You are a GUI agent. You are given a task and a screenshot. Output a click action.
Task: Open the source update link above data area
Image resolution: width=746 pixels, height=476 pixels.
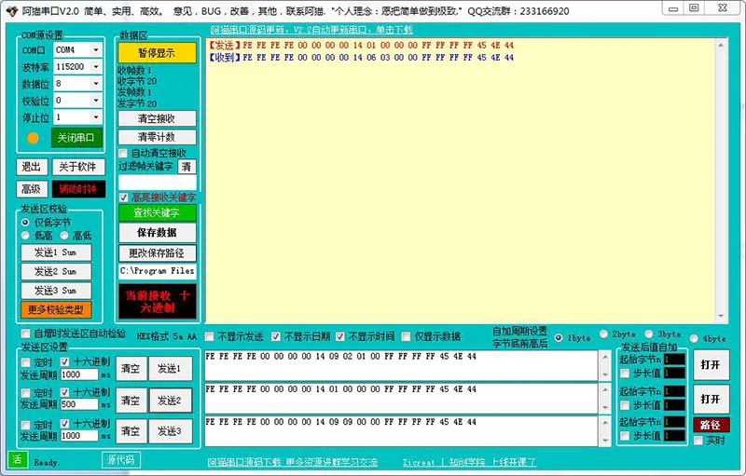tap(311, 30)
